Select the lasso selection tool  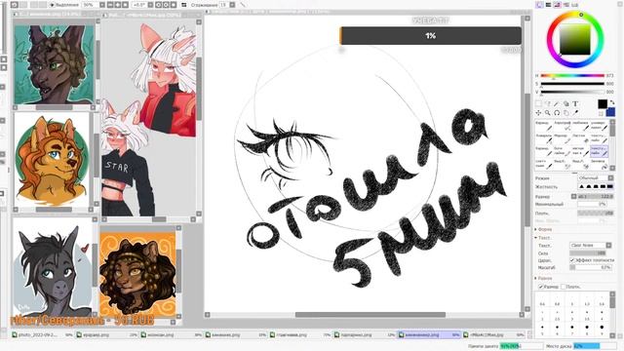pyautogui.click(x=548, y=104)
